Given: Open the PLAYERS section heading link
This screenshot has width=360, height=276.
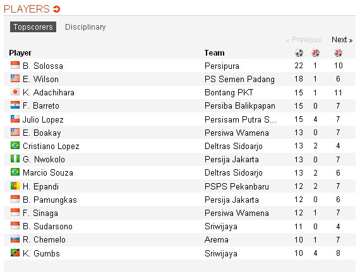Looking at the screenshot, I should (27, 9).
